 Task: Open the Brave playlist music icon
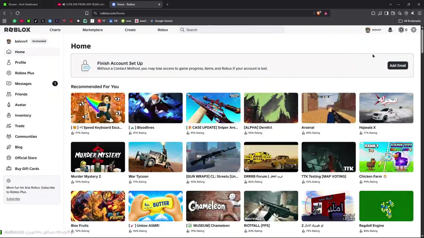coord(380,13)
